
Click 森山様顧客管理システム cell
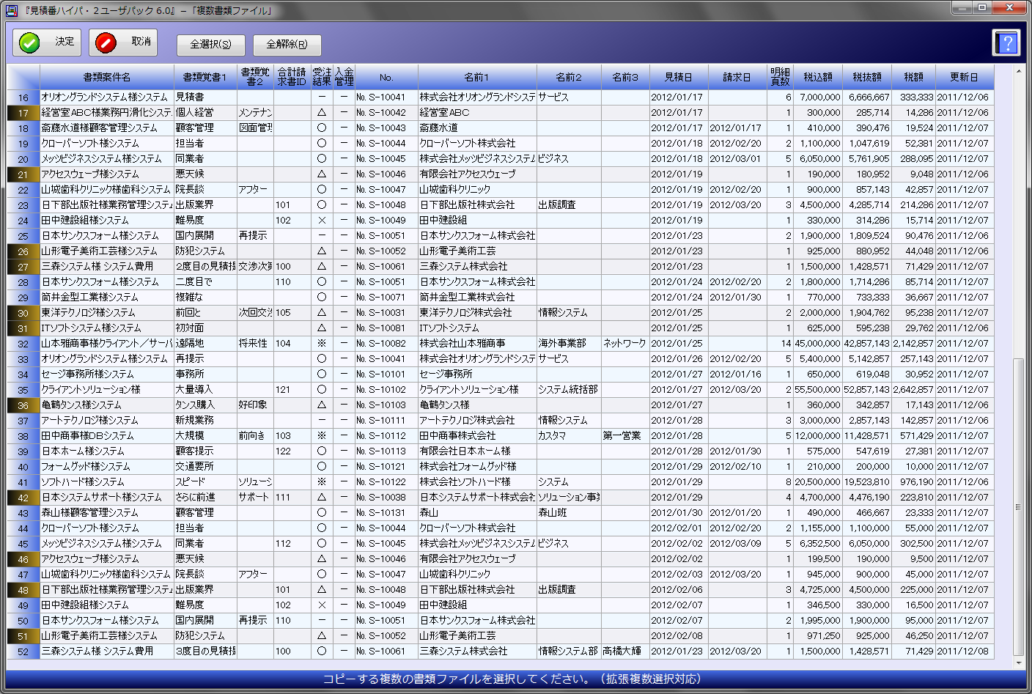pyautogui.click(x=107, y=513)
